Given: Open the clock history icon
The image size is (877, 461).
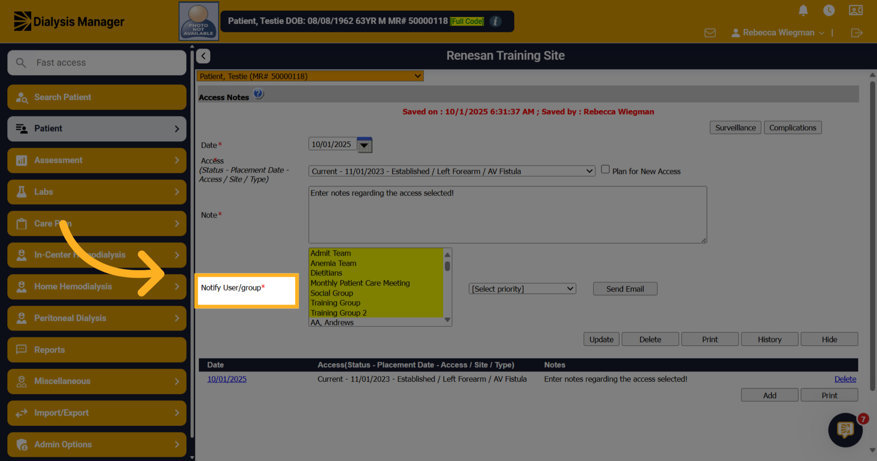Looking at the screenshot, I should coord(829,10).
